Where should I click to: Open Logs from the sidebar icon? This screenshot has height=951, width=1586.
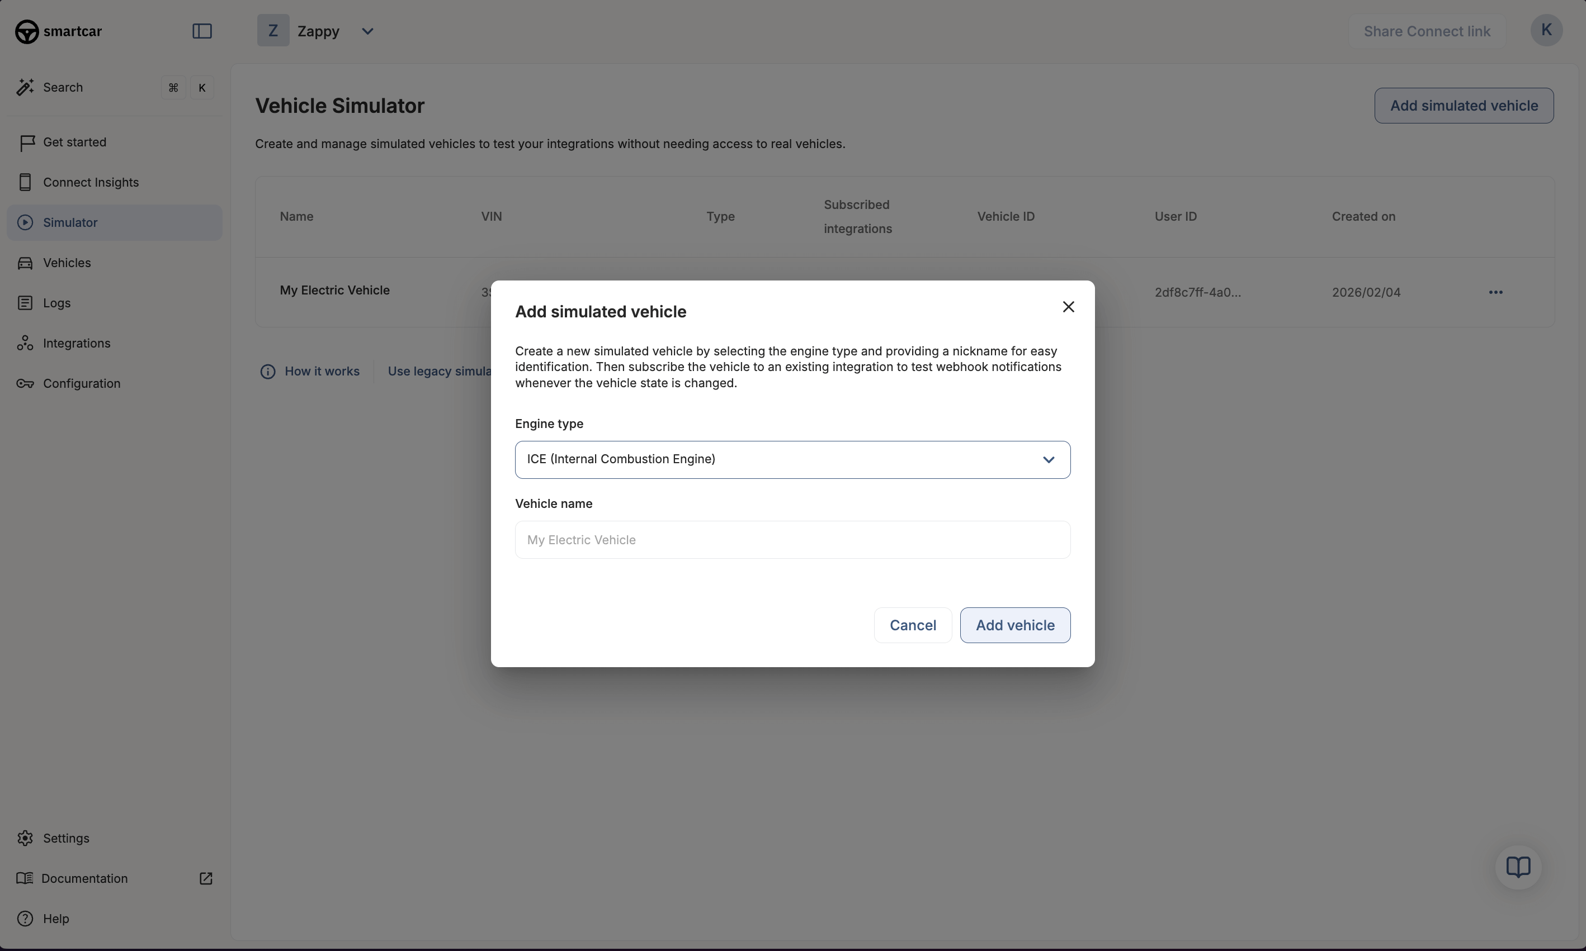26,302
